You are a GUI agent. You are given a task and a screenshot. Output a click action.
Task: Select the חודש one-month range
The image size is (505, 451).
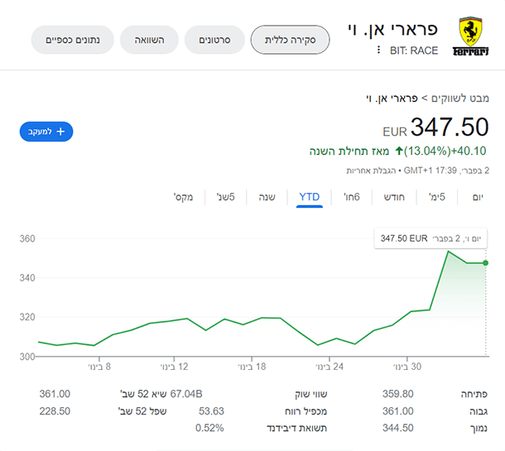pos(394,197)
